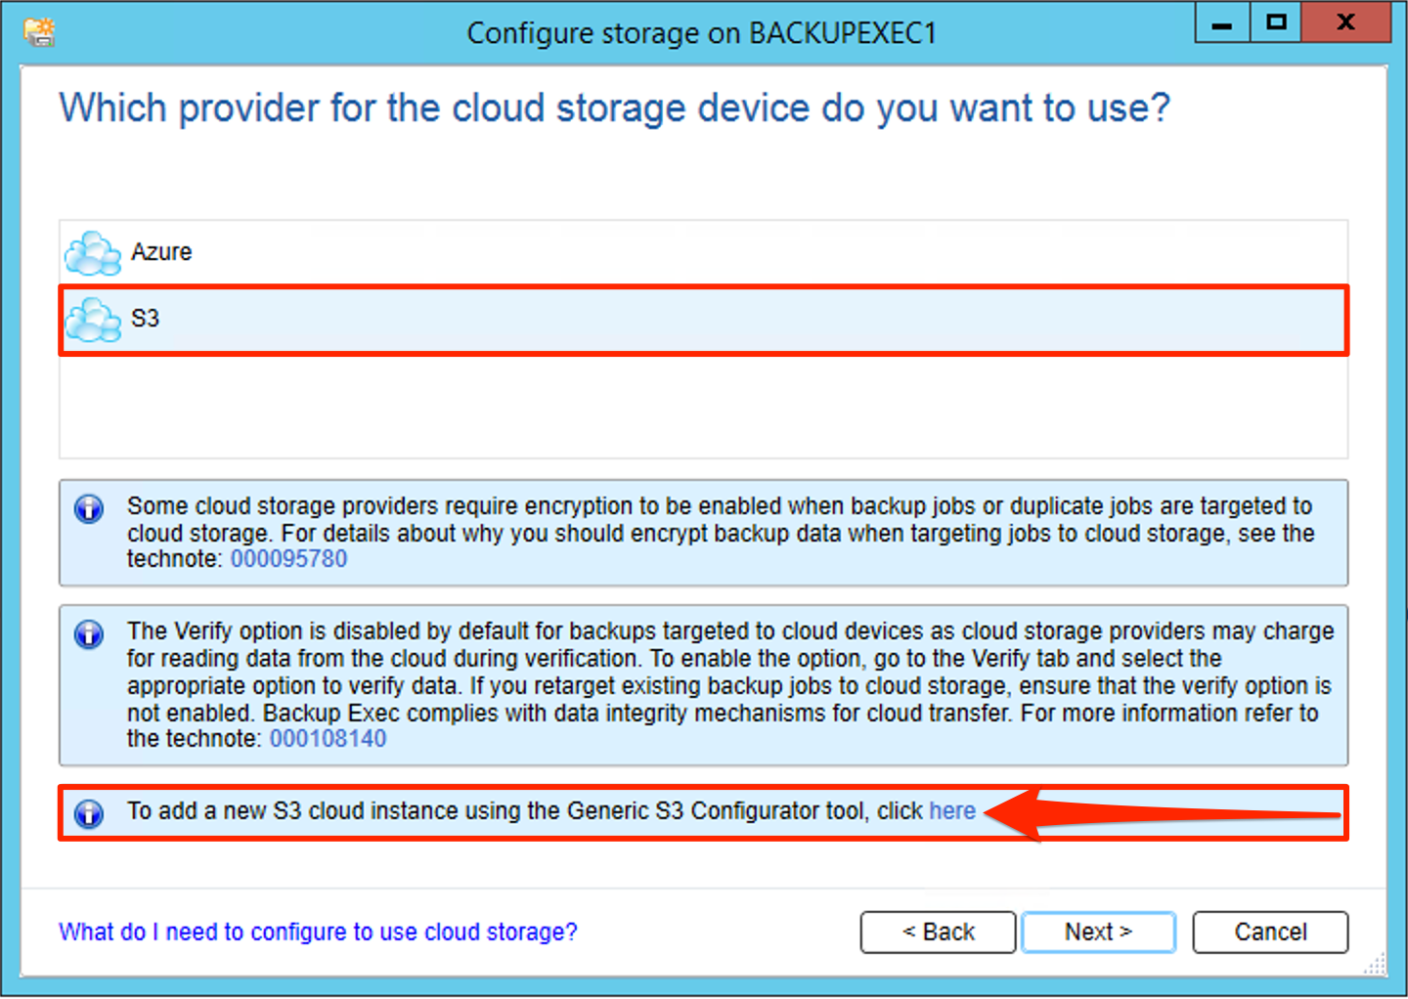Open technote 000108140 link
This screenshot has width=1408, height=999.
[328, 739]
